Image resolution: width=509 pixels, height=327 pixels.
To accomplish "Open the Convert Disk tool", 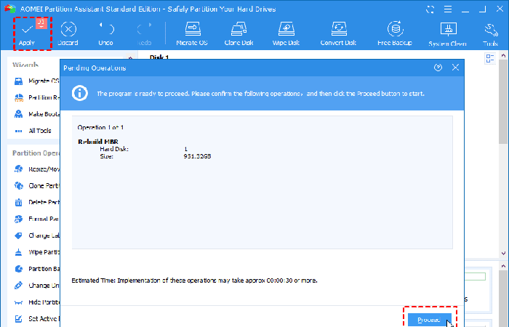I will coord(338,33).
